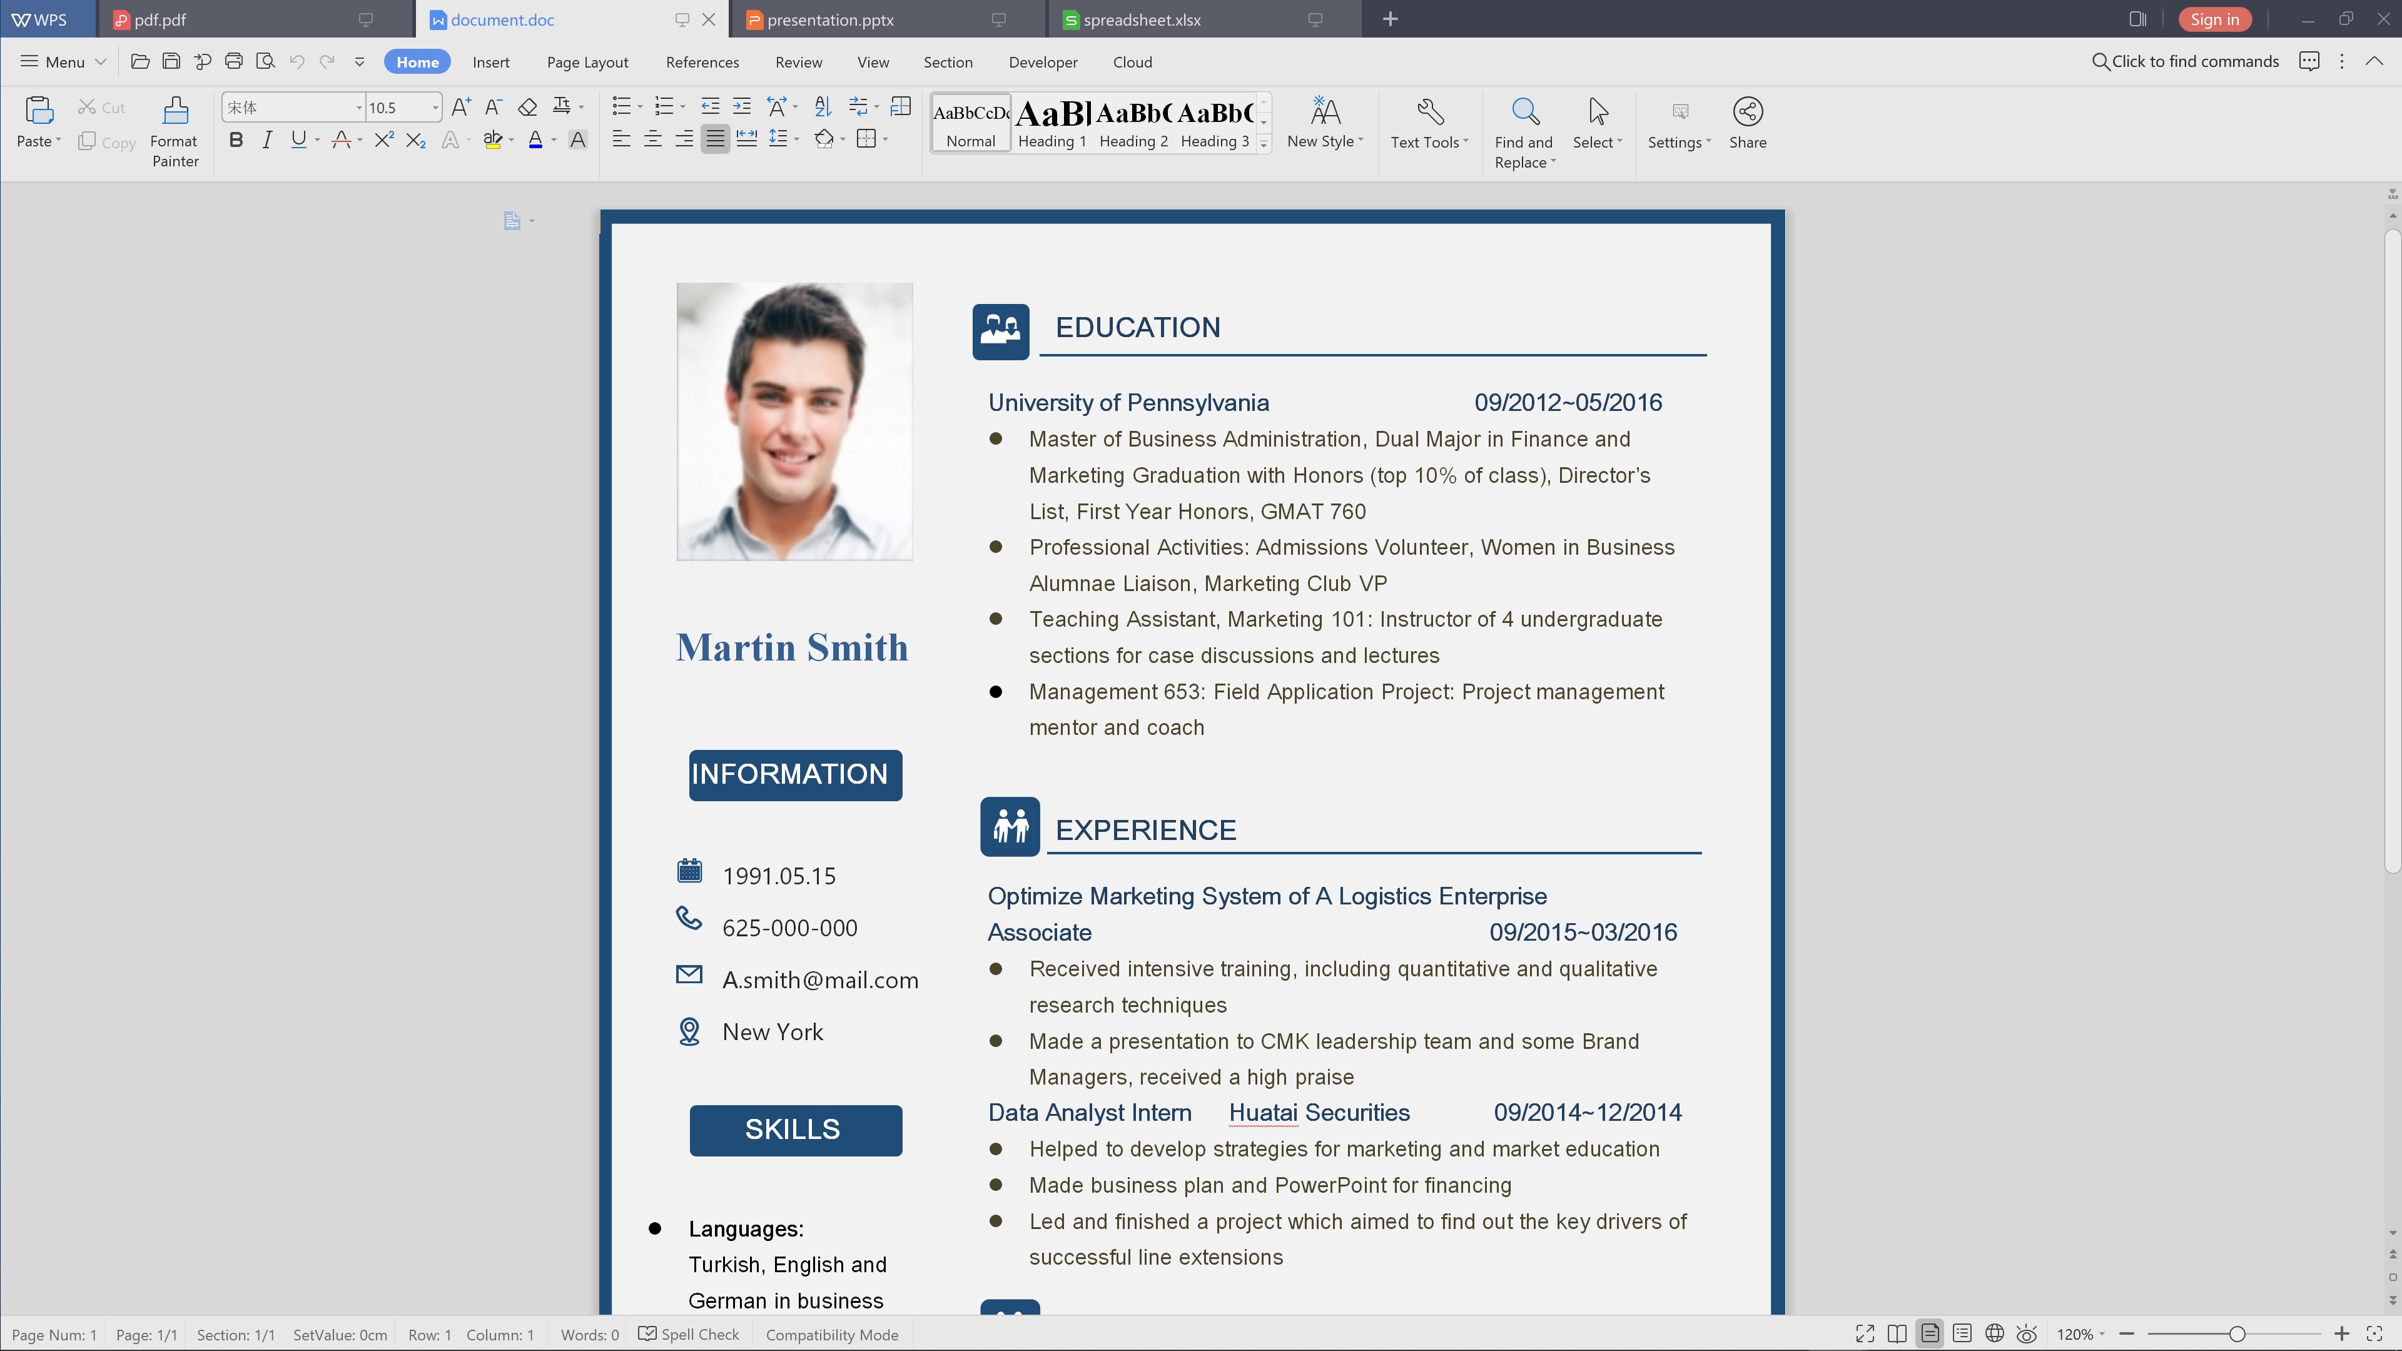Click the new tab plus button
The image size is (2402, 1351).
pyautogui.click(x=1389, y=19)
